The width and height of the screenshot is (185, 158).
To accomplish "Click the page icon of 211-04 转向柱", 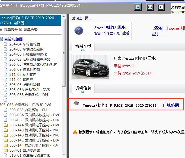I will coord(5,80).
